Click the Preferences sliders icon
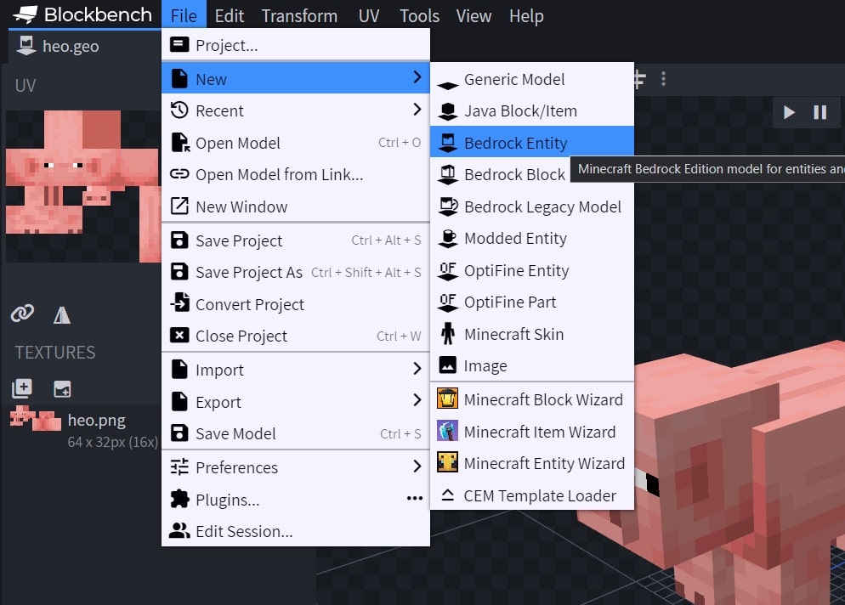 [x=179, y=466]
